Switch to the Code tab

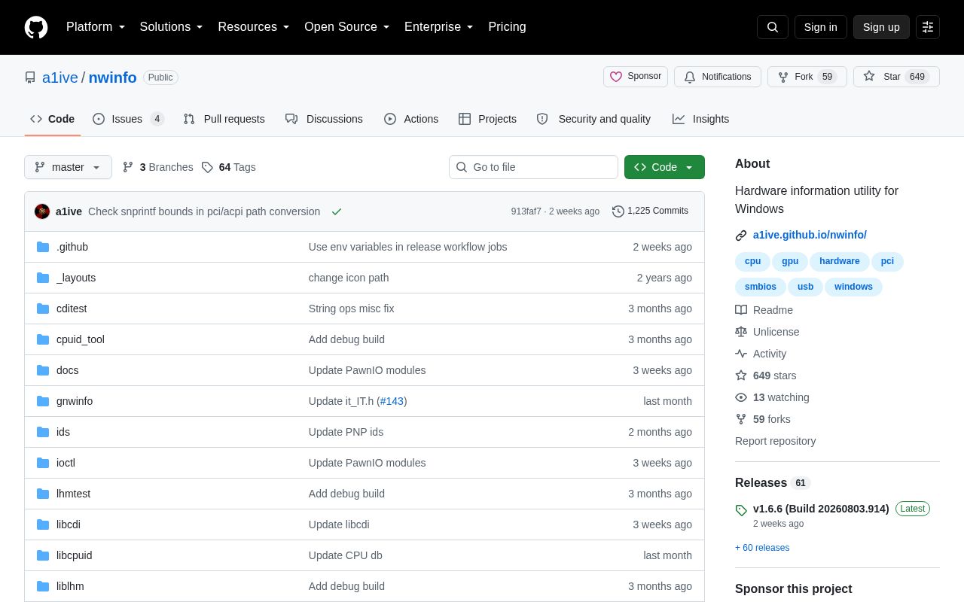[x=53, y=119]
